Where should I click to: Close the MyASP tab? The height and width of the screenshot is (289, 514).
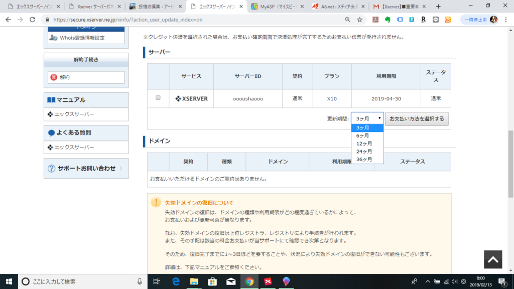pos(302,7)
